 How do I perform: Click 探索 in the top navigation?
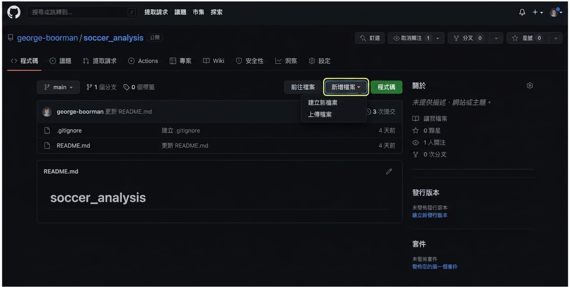[216, 12]
